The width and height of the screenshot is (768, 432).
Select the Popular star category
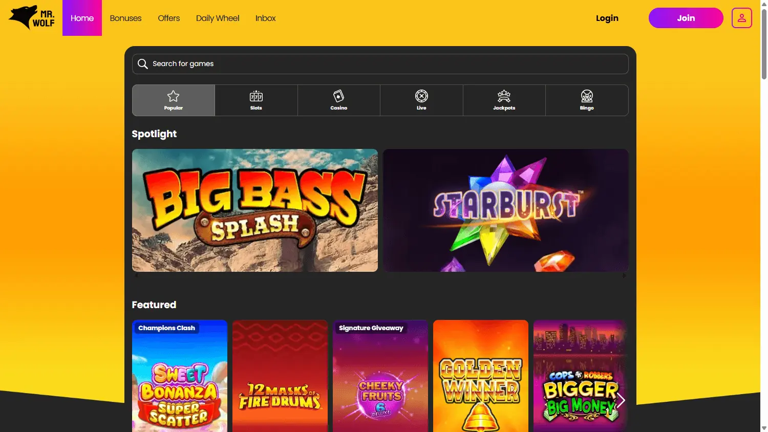pos(174,100)
